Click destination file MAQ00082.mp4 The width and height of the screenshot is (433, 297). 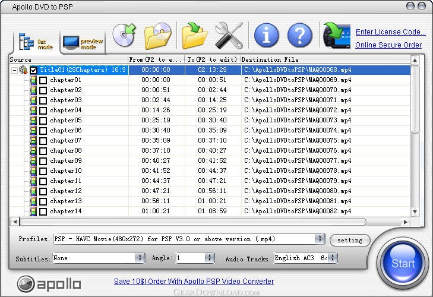click(298, 211)
